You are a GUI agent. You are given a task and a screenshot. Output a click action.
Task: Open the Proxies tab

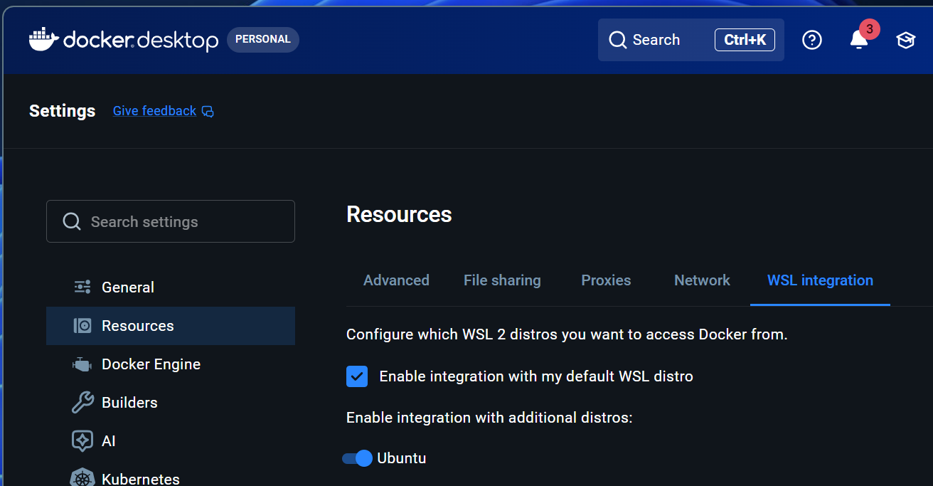(606, 280)
